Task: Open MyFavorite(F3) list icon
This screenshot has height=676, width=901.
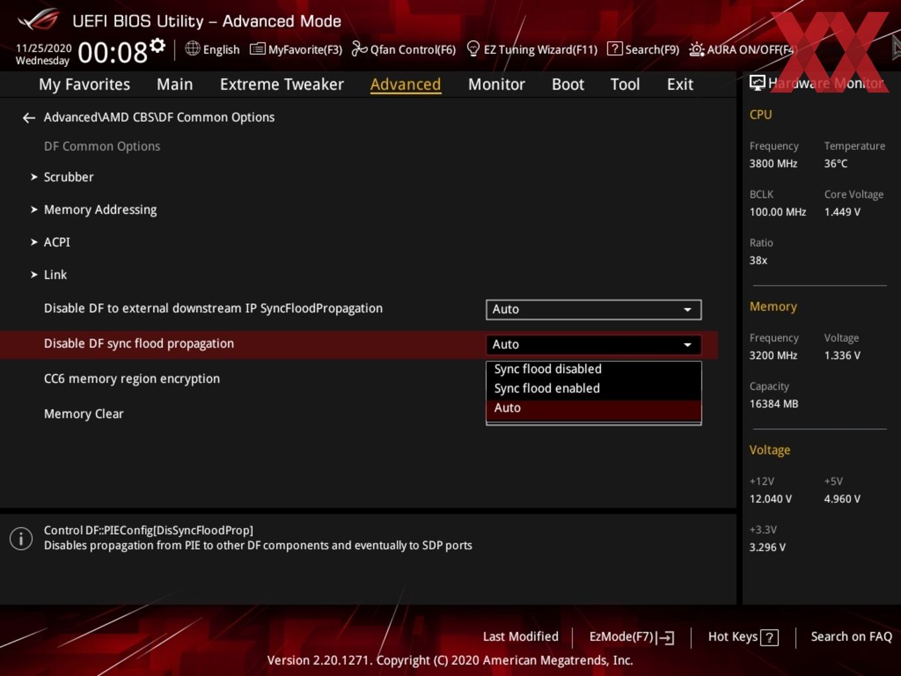Action: point(257,49)
